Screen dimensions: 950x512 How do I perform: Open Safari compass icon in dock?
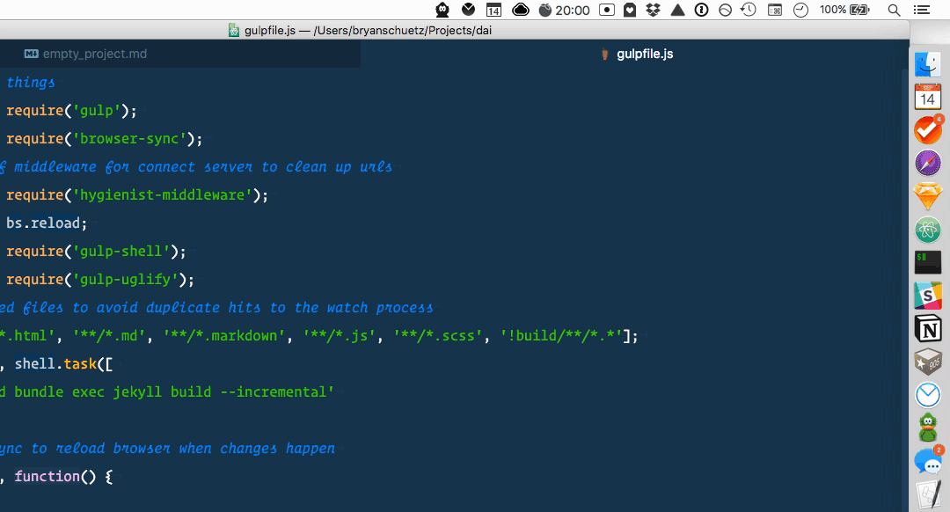[x=928, y=163]
